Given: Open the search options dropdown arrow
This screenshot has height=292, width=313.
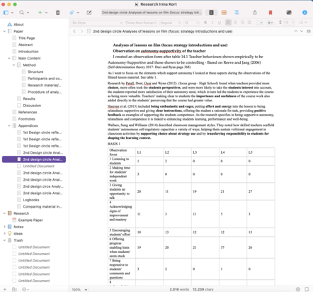Looking at the screenshot, I should pos(28,13).
